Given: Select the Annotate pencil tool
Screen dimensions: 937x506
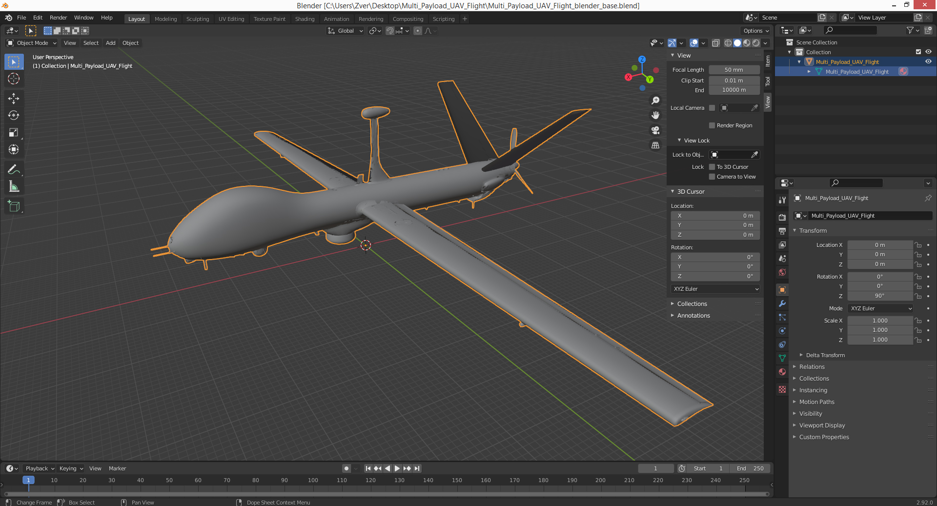Looking at the screenshot, I should tap(14, 170).
